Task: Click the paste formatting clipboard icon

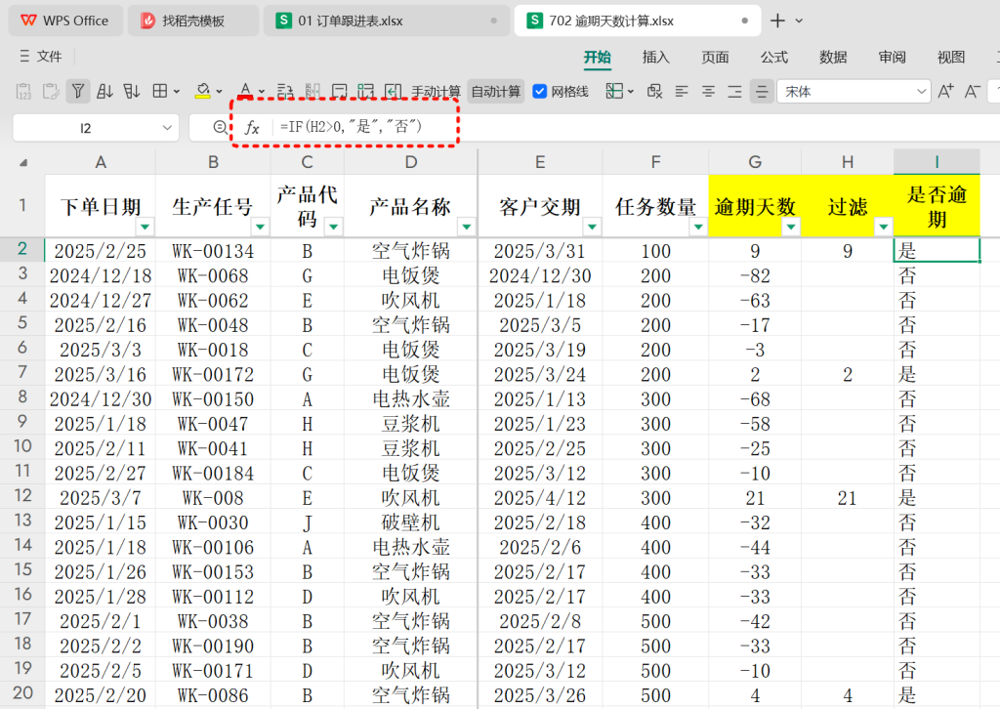Action: click(51, 91)
